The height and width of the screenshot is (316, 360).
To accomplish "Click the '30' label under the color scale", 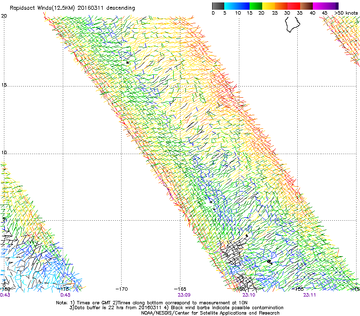I will 287,13.
